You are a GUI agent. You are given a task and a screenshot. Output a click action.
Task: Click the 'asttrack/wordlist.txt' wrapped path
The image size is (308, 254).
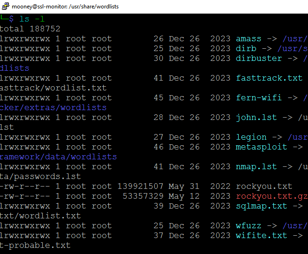click(x=53, y=88)
